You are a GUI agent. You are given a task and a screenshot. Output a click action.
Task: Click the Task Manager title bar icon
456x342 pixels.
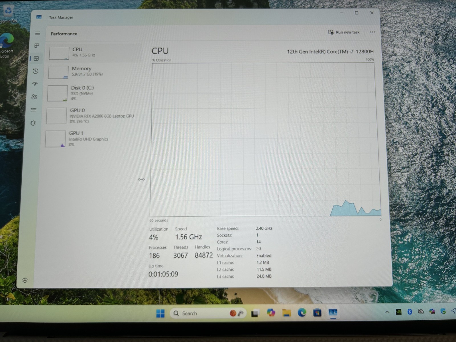coord(39,17)
